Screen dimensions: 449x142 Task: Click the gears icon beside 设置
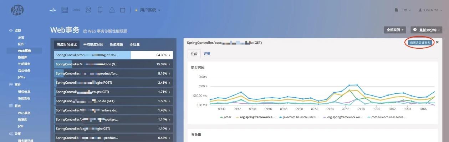click(x=11, y=134)
